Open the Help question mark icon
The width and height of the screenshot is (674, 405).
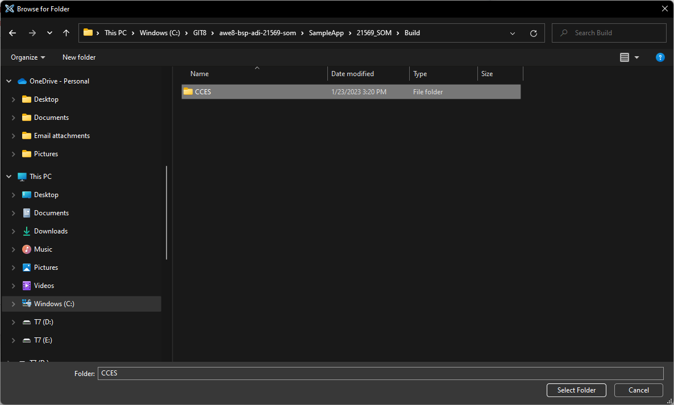[660, 57]
